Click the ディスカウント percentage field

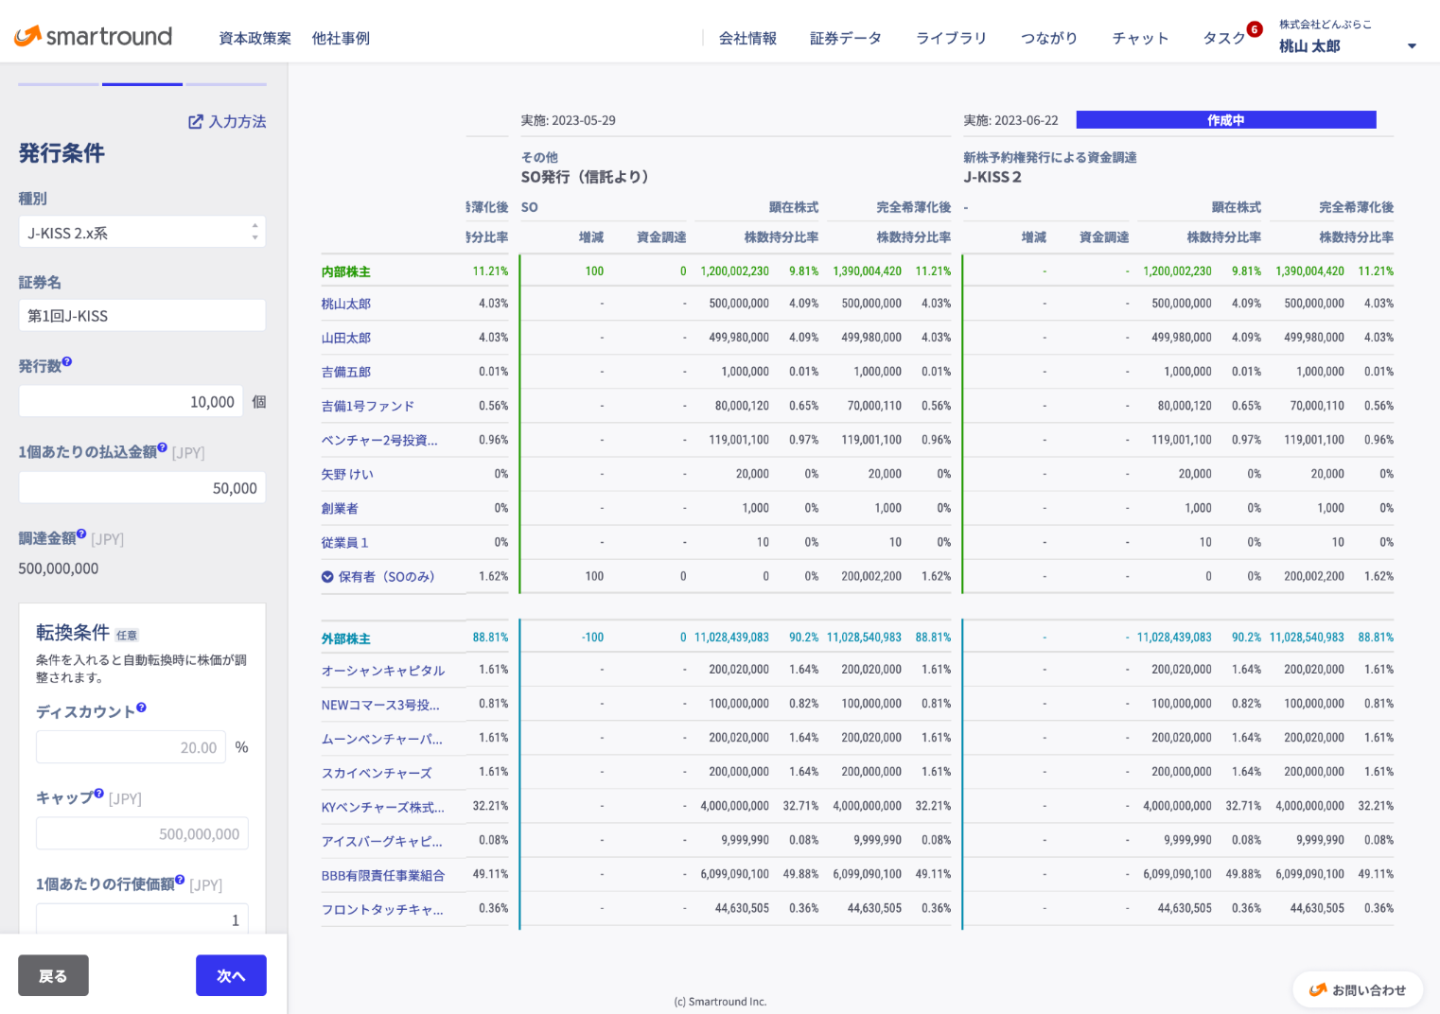131,747
